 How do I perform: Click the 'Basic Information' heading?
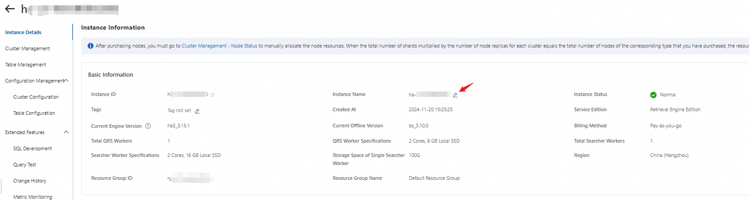(x=110, y=74)
